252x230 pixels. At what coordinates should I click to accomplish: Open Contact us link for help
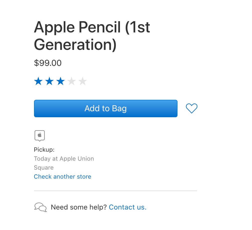pos(127,207)
